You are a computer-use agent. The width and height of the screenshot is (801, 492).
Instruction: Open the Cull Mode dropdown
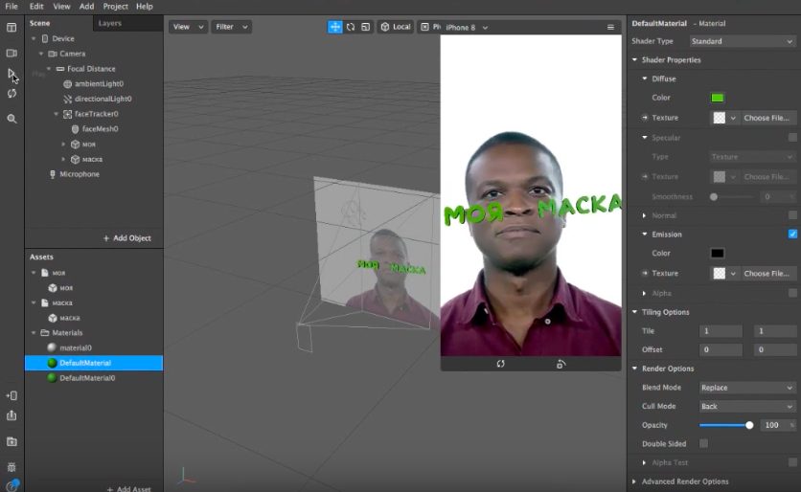(747, 406)
